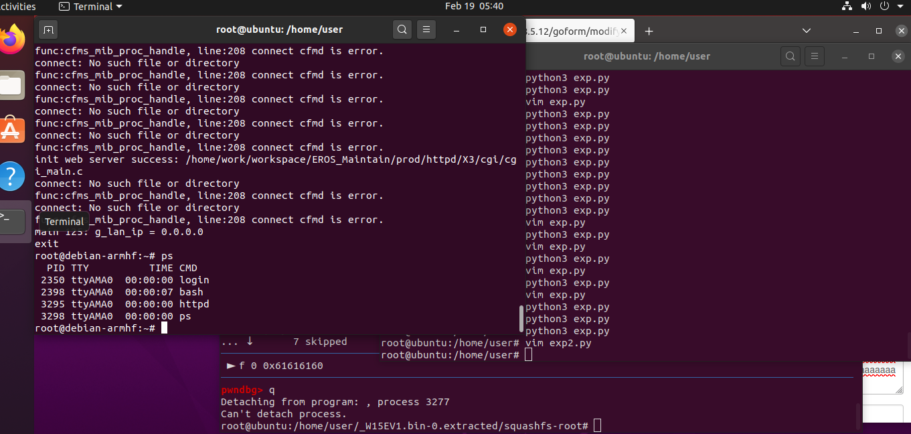Close the background terminal window

[898, 56]
